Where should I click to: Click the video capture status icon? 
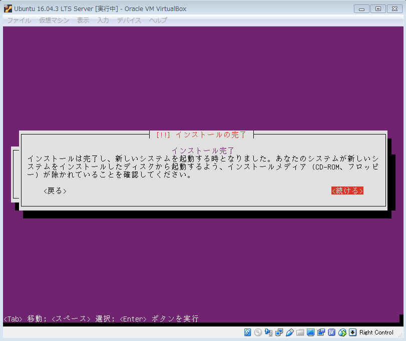[x=321, y=332]
